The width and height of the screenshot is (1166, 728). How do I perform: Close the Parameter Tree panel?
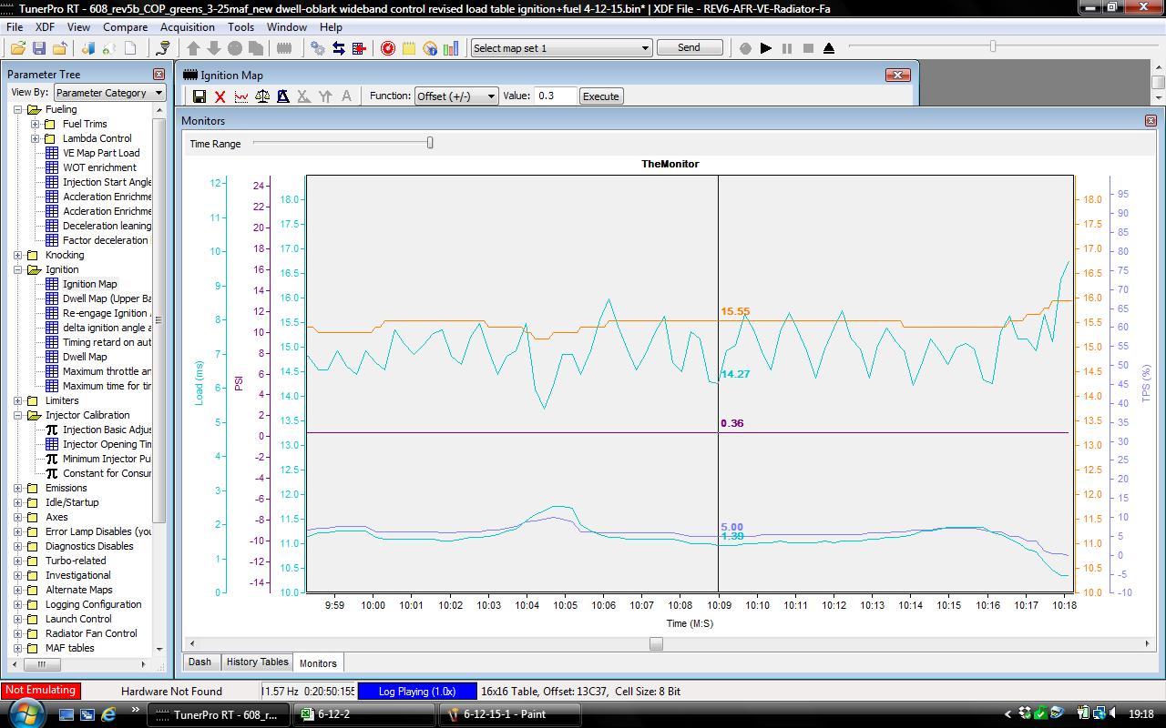tap(159, 74)
